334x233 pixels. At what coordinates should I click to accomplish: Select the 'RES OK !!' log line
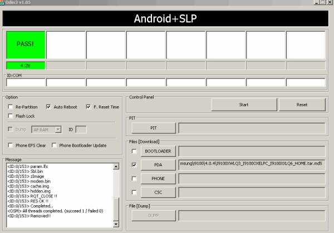pyautogui.click(x=28, y=201)
